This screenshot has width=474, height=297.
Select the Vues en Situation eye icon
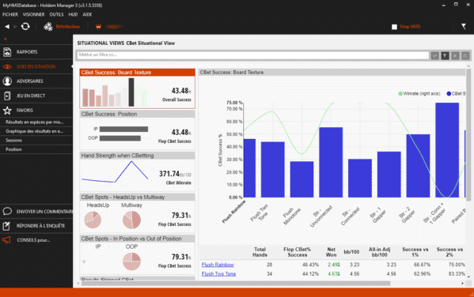point(7,66)
